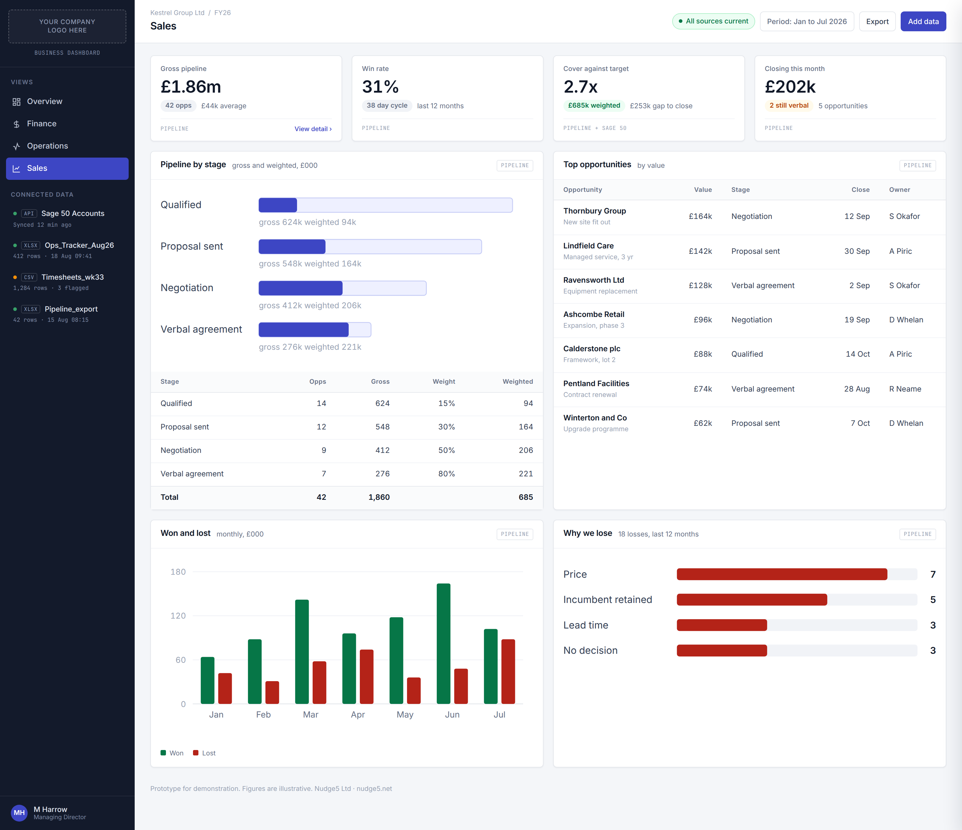962x830 pixels.
Task: Open the Operations view
Action: 67,146
